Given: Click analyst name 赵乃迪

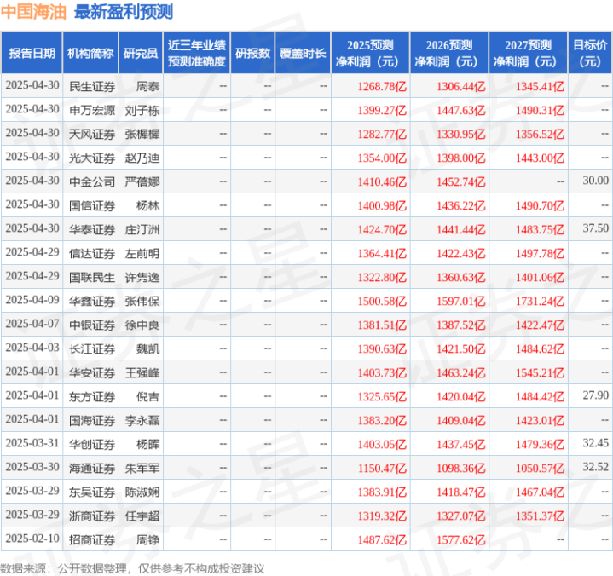Looking at the screenshot, I should coord(142,158).
